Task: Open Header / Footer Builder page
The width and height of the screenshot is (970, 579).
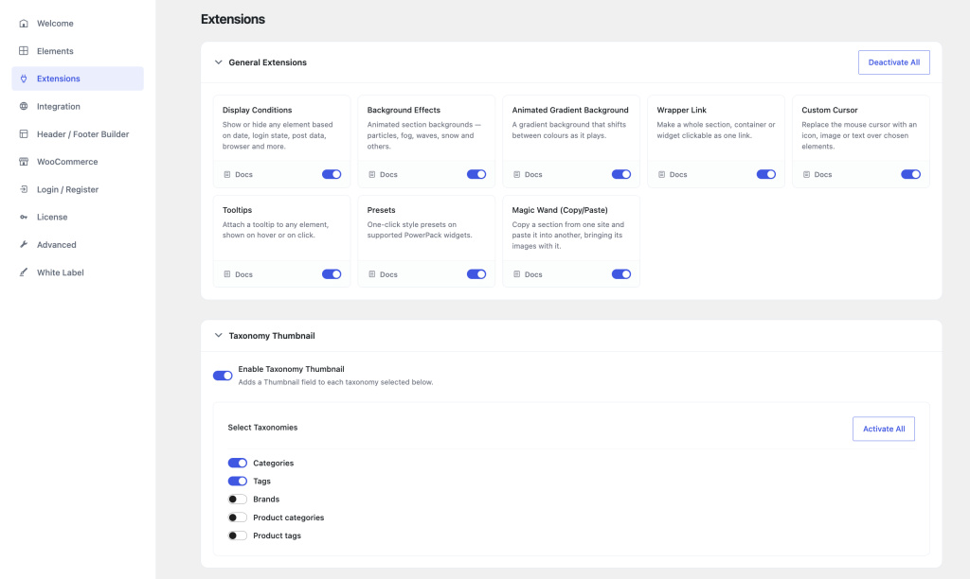Action: coord(78,134)
